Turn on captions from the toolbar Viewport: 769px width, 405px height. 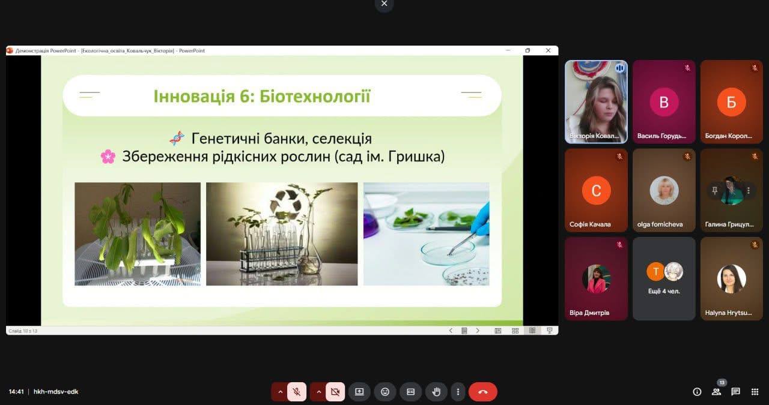coord(411,392)
